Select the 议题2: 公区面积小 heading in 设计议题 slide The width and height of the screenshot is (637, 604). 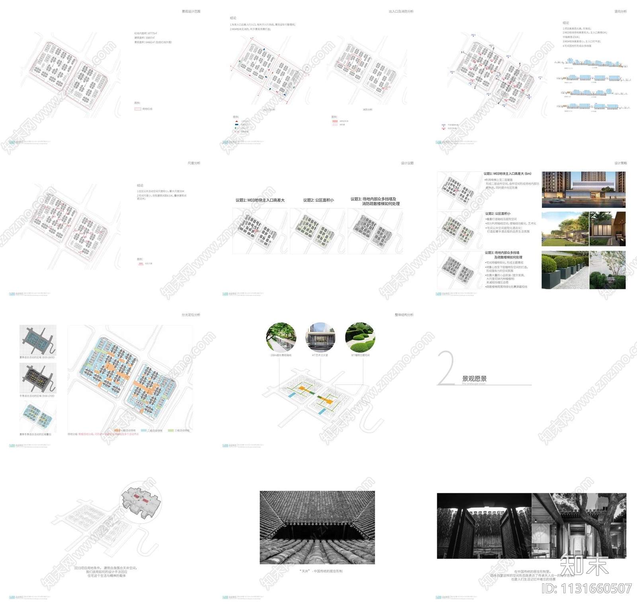(x=318, y=200)
